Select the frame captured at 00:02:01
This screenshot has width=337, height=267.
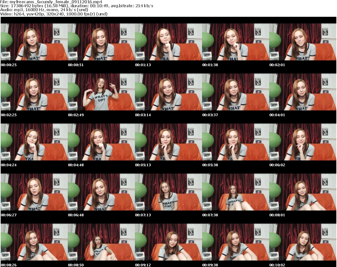[x=303, y=42]
